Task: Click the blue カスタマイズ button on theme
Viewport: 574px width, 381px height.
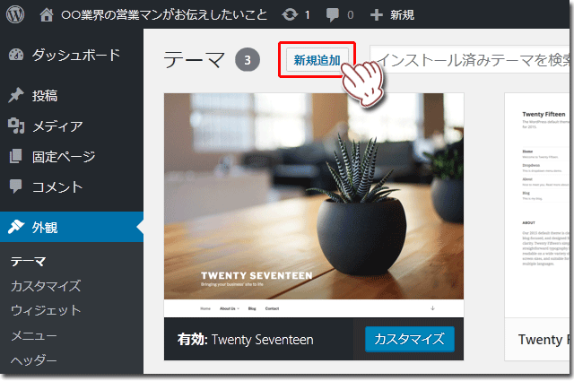Action: 410,339
